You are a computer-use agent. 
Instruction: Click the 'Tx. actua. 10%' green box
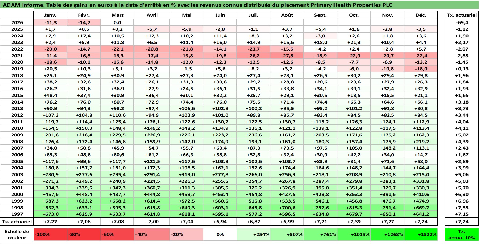point(462,234)
